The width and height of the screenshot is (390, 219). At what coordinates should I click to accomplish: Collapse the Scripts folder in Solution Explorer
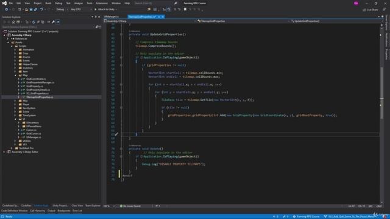[x=12, y=46]
